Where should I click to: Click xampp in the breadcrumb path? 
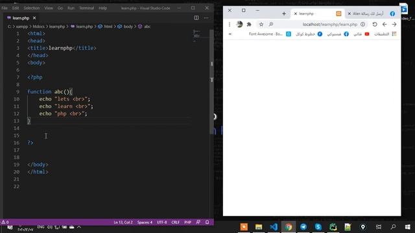(22, 27)
